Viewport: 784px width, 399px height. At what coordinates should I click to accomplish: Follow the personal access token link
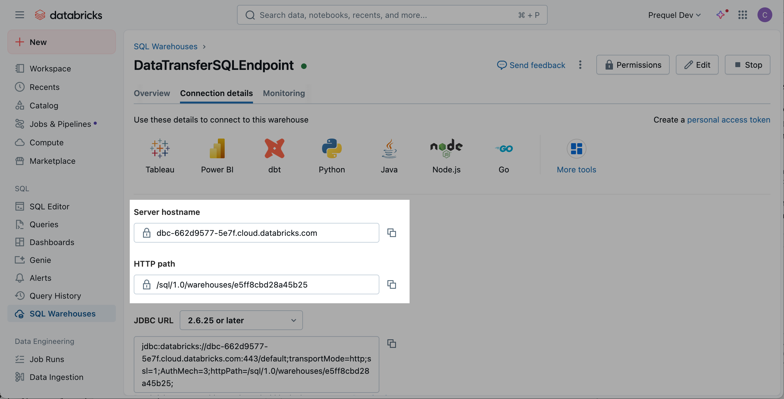pos(729,119)
